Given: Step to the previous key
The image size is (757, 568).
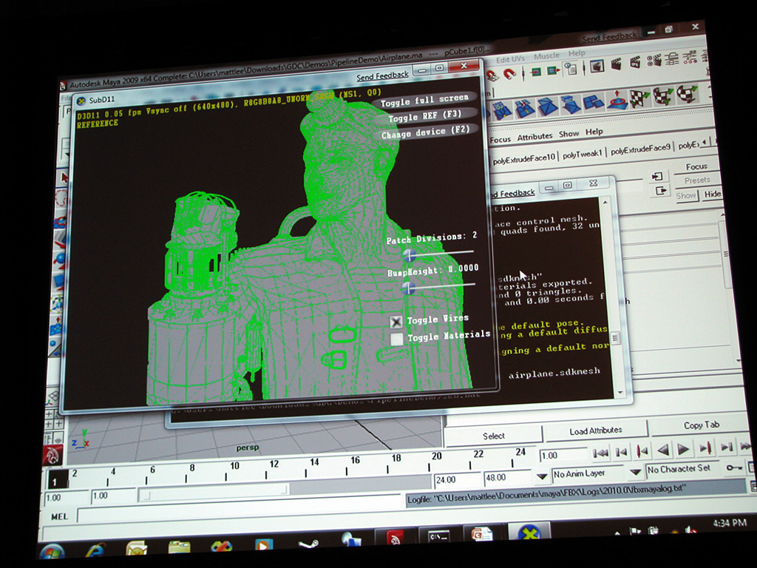Looking at the screenshot, I should point(642,452).
